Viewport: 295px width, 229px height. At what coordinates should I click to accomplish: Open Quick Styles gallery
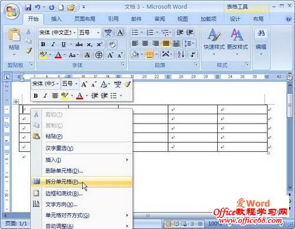coord(214,42)
